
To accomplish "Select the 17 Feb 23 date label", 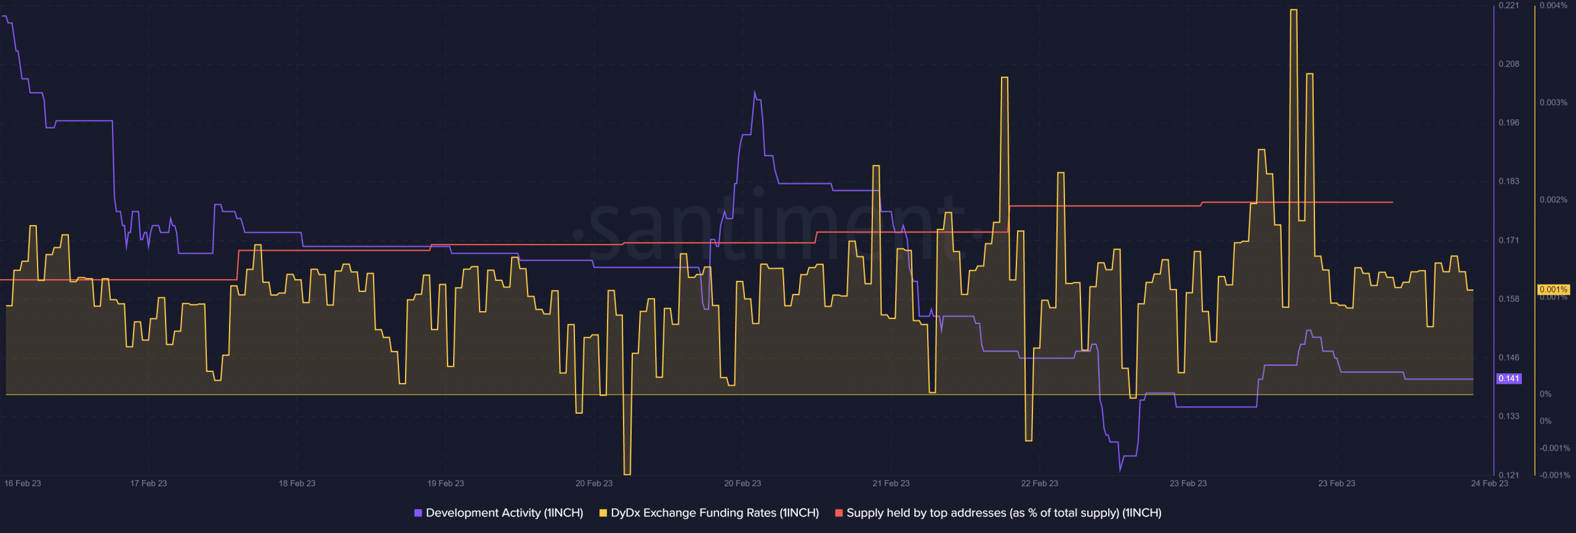I will tap(148, 483).
